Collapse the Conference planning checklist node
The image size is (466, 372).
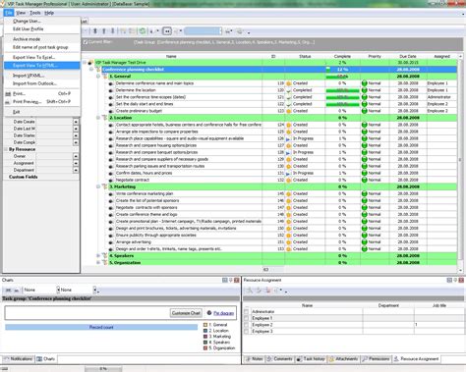click(x=91, y=70)
